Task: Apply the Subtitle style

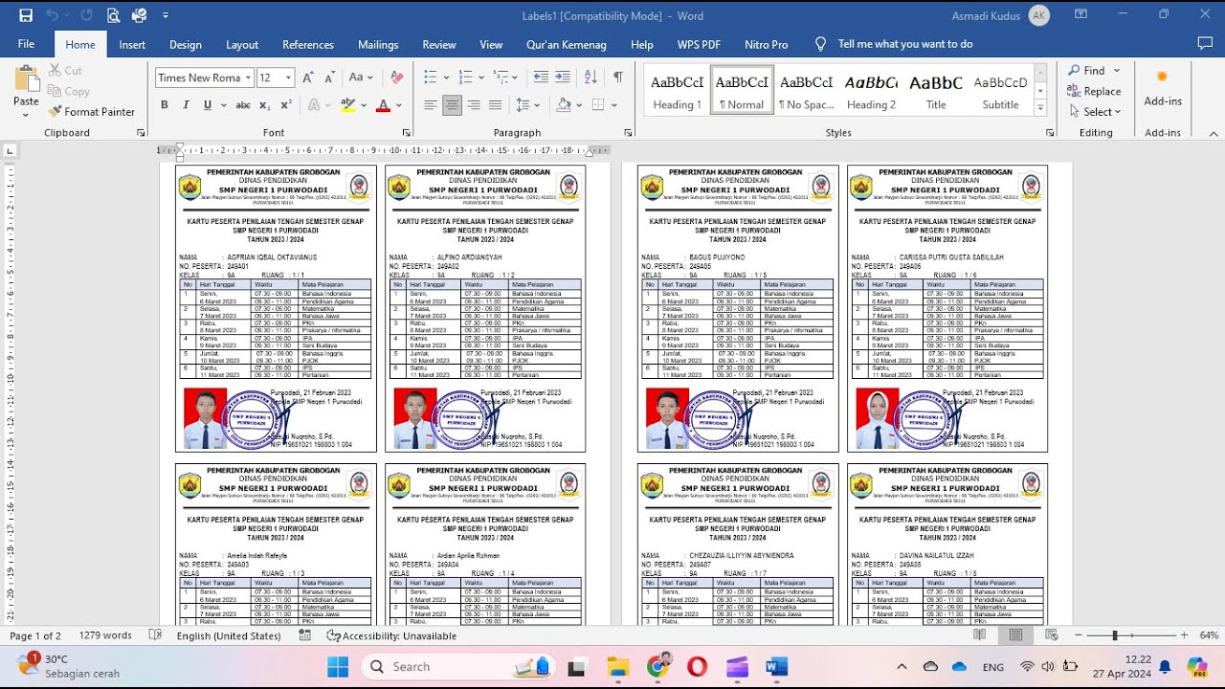Action: pyautogui.click(x=1000, y=91)
